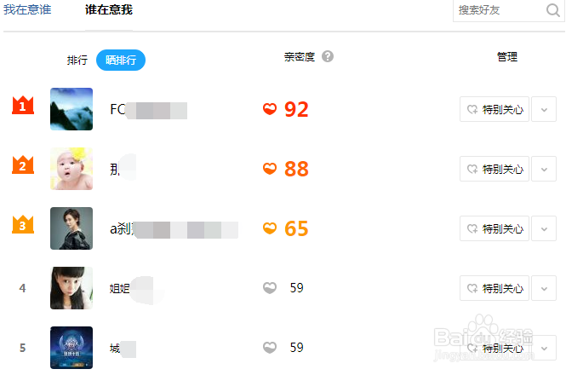The width and height of the screenshot is (566, 375).
Task: Expand the dropdown arrow in the first row
Action: 544,109
